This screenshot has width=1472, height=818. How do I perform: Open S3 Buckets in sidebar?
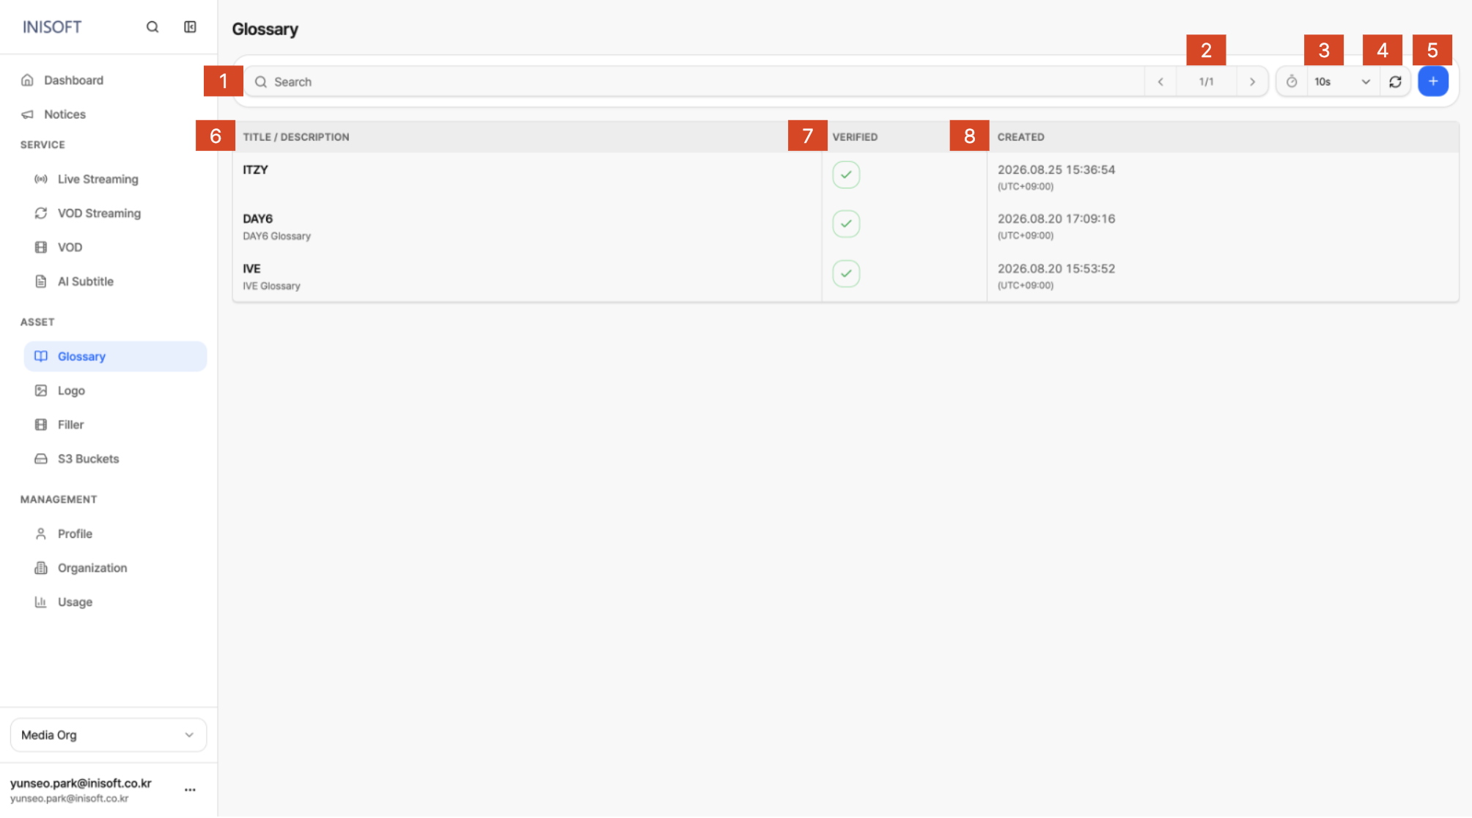88,459
